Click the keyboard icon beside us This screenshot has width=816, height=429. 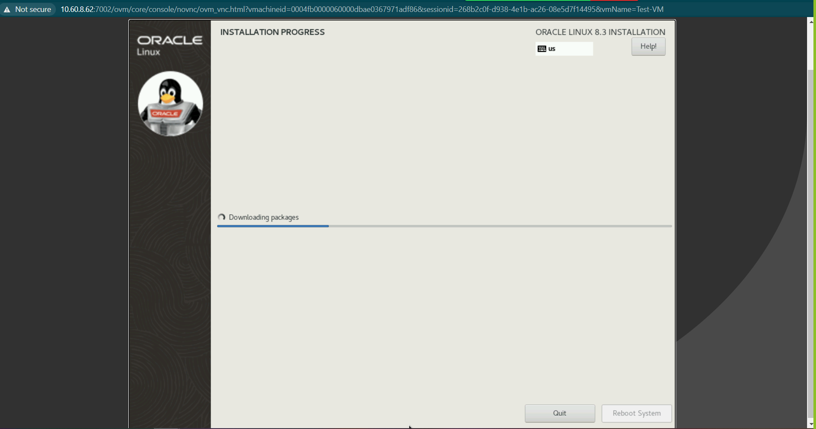[542, 49]
